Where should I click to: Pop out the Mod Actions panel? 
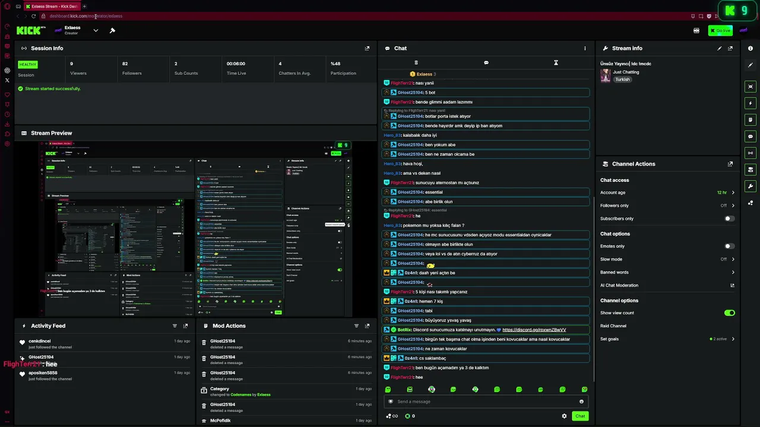tap(367, 326)
